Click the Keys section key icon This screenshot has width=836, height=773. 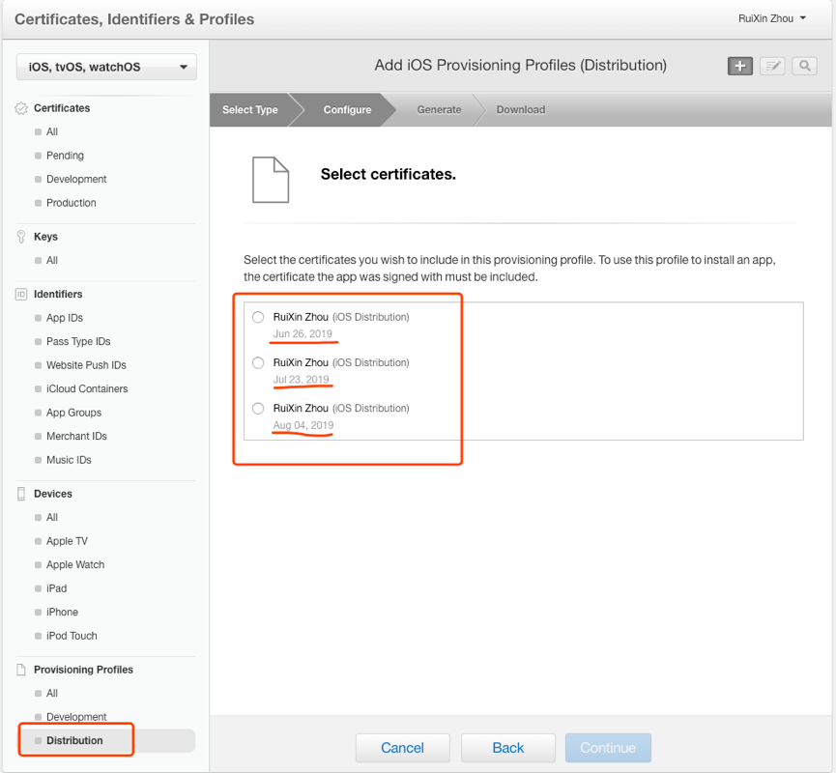click(x=21, y=237)
